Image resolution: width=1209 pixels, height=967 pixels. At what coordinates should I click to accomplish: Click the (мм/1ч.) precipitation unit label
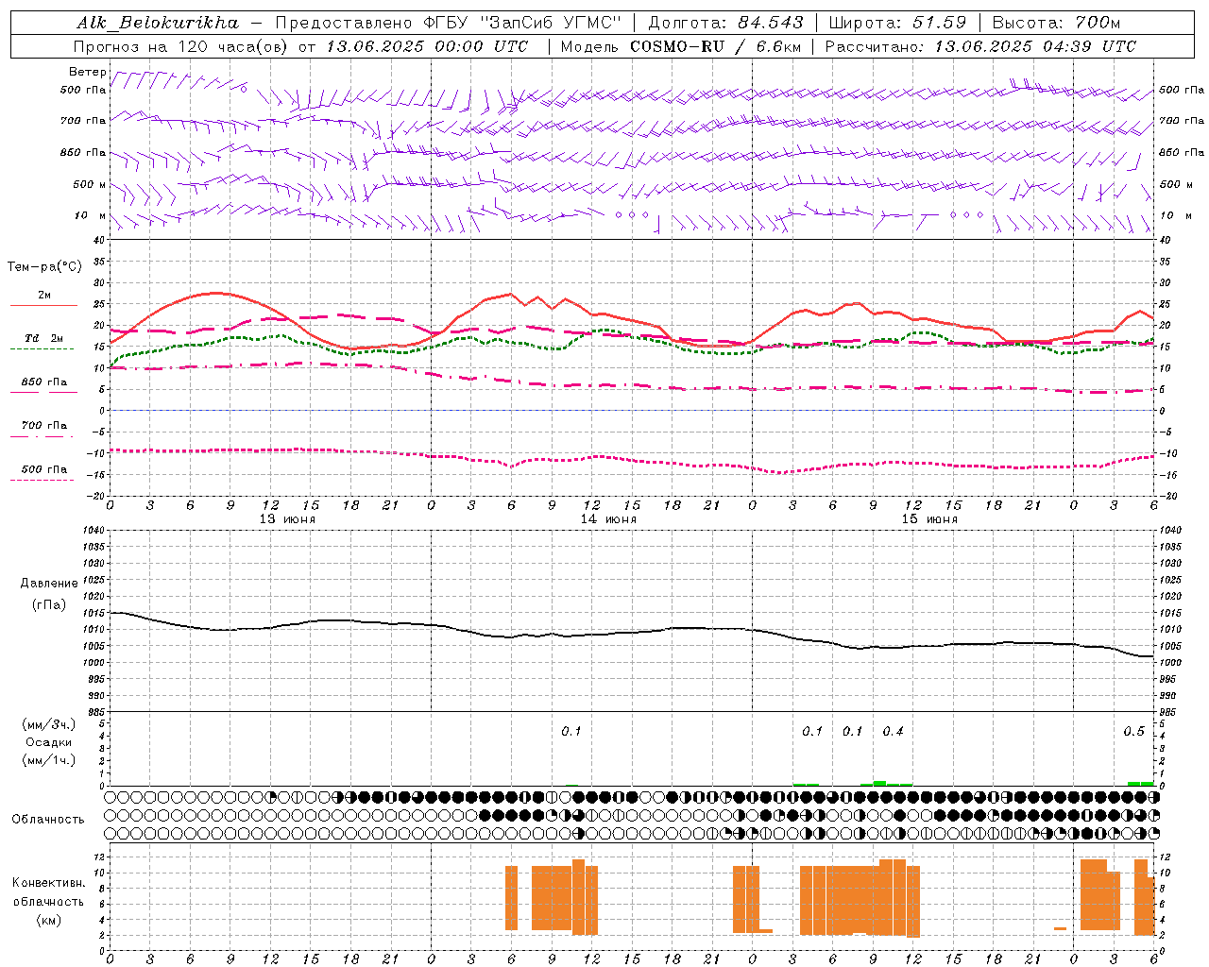(x=49, y=760)
